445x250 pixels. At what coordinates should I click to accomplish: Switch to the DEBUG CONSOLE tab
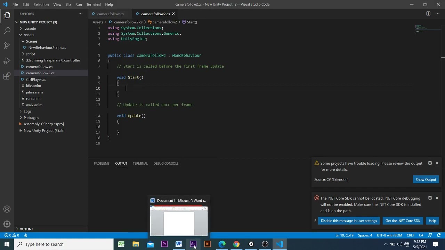pyautogui.click(x=166, y=163)
